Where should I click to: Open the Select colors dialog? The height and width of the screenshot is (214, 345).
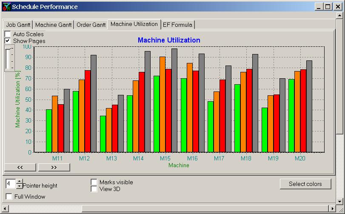point(305,184)
